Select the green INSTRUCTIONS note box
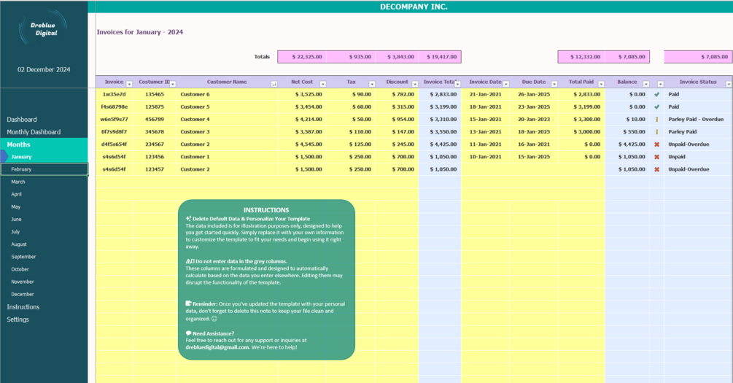733x383 pixels. [266, 279]
